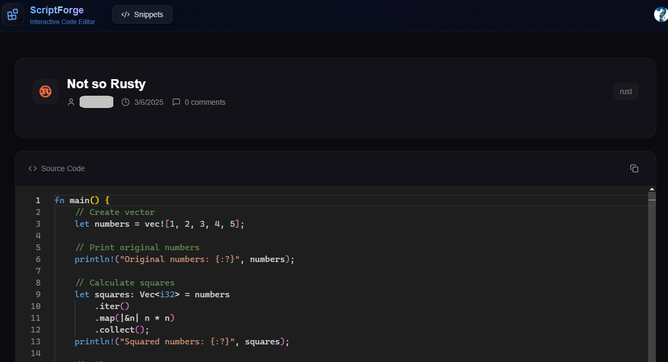Click the ".map(|&n| n * n)" line

(135, 318)
